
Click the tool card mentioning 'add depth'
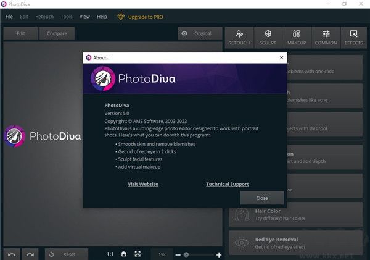325,157
